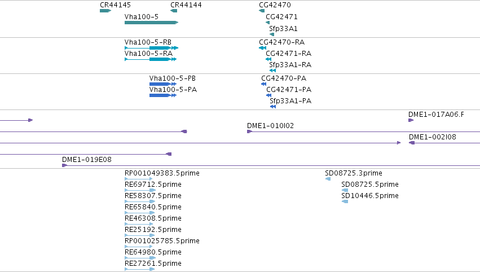This screenshot has width=480, height=272.
Task: Click the RP001025785.5prime EST label
Action: coord(162,241)
